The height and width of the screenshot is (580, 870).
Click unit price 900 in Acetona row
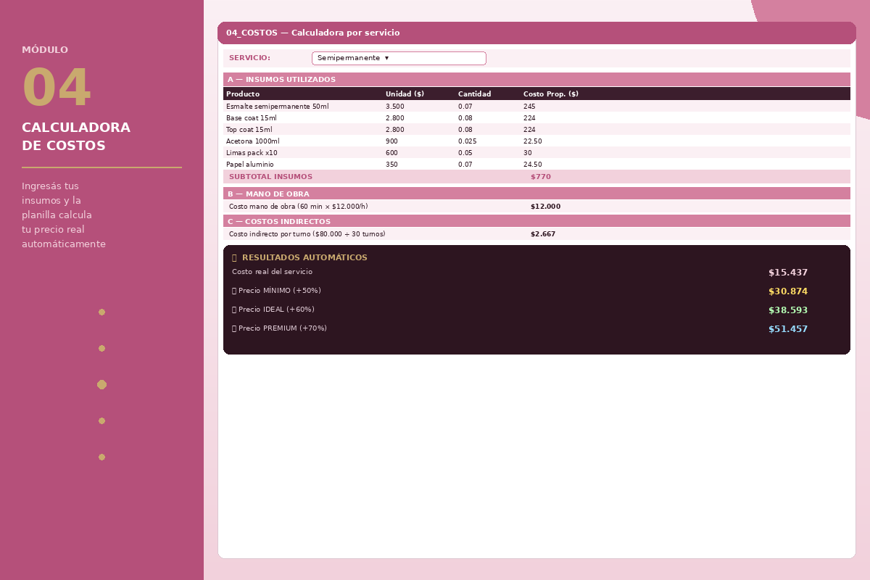[x=391, y=141]
